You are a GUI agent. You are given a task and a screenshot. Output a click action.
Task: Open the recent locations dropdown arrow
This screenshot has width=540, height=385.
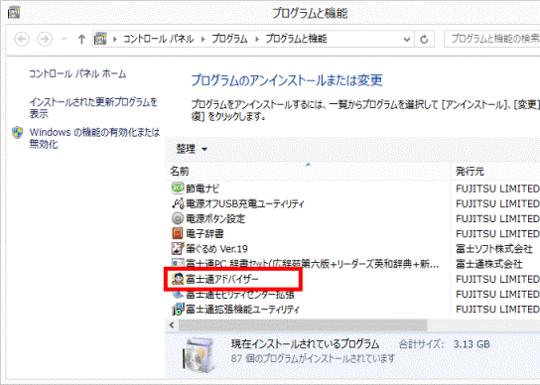(64, 39)
